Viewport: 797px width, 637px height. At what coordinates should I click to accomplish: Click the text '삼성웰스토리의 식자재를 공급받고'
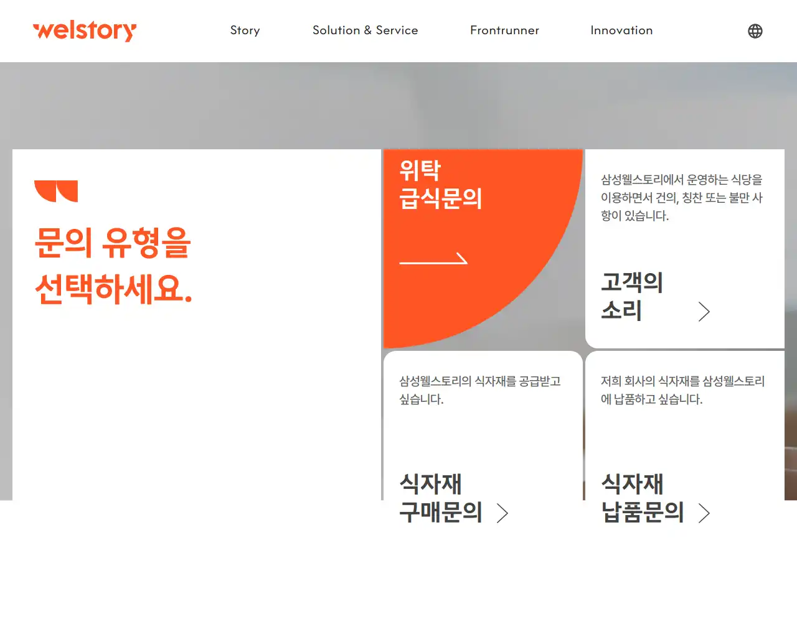click(480, 381)
